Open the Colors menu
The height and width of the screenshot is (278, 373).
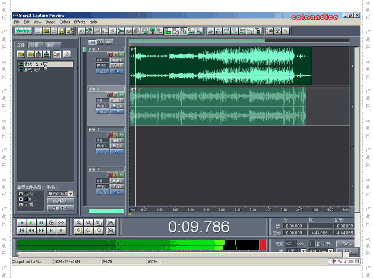coord(65,22)
